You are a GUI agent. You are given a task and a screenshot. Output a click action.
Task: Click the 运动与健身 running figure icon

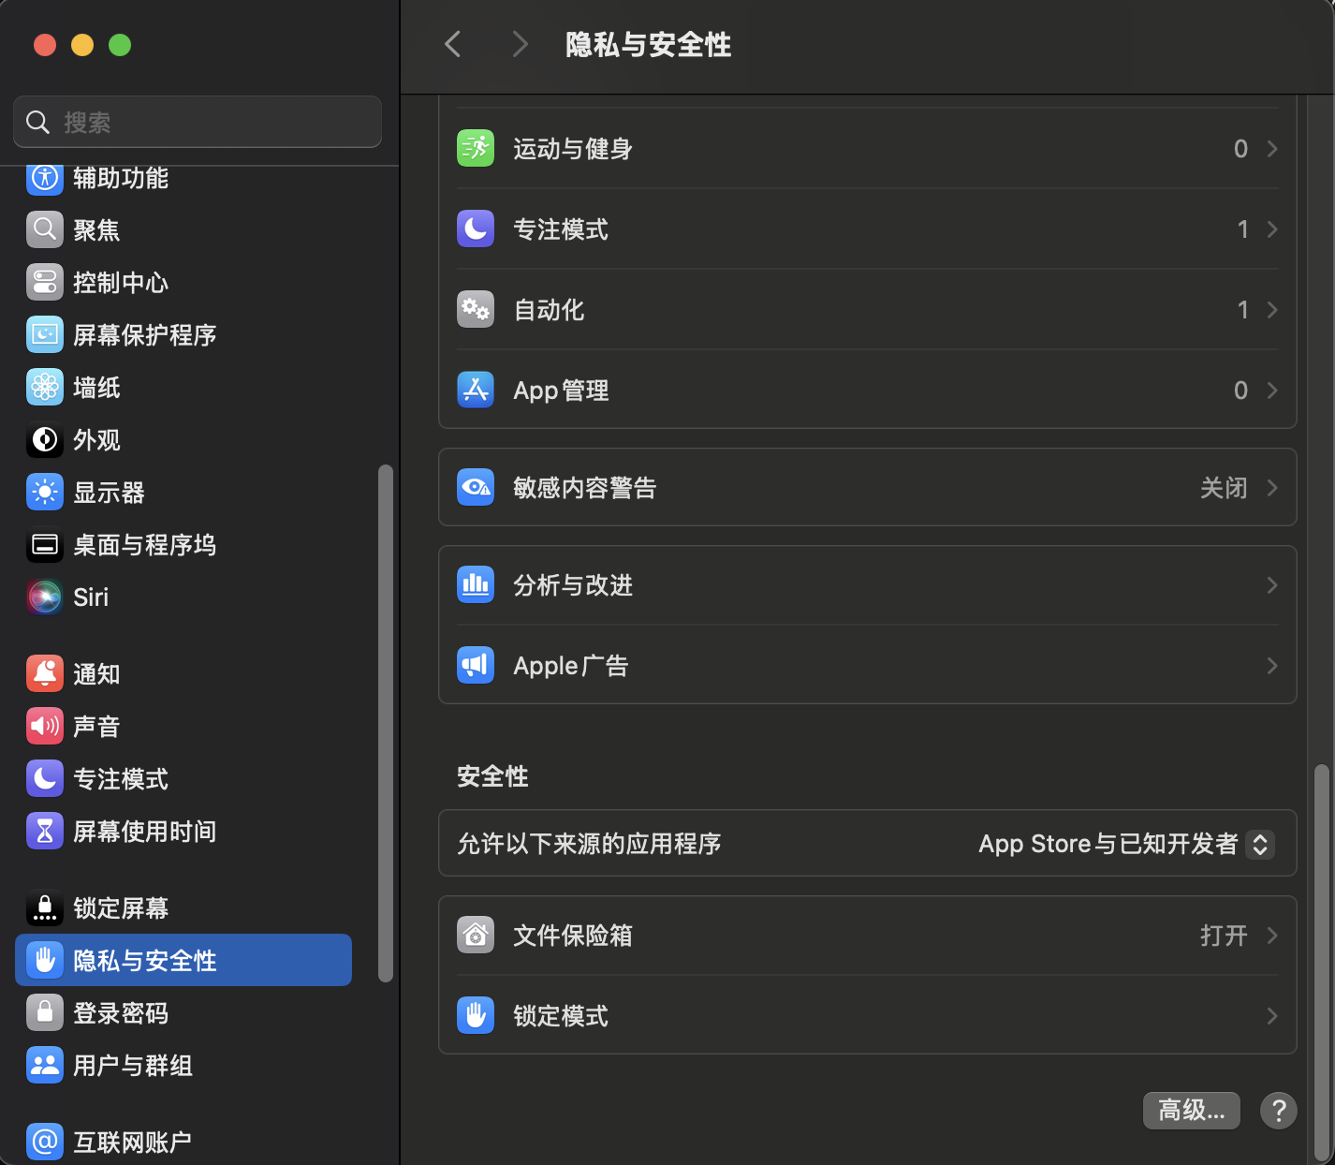476,149
